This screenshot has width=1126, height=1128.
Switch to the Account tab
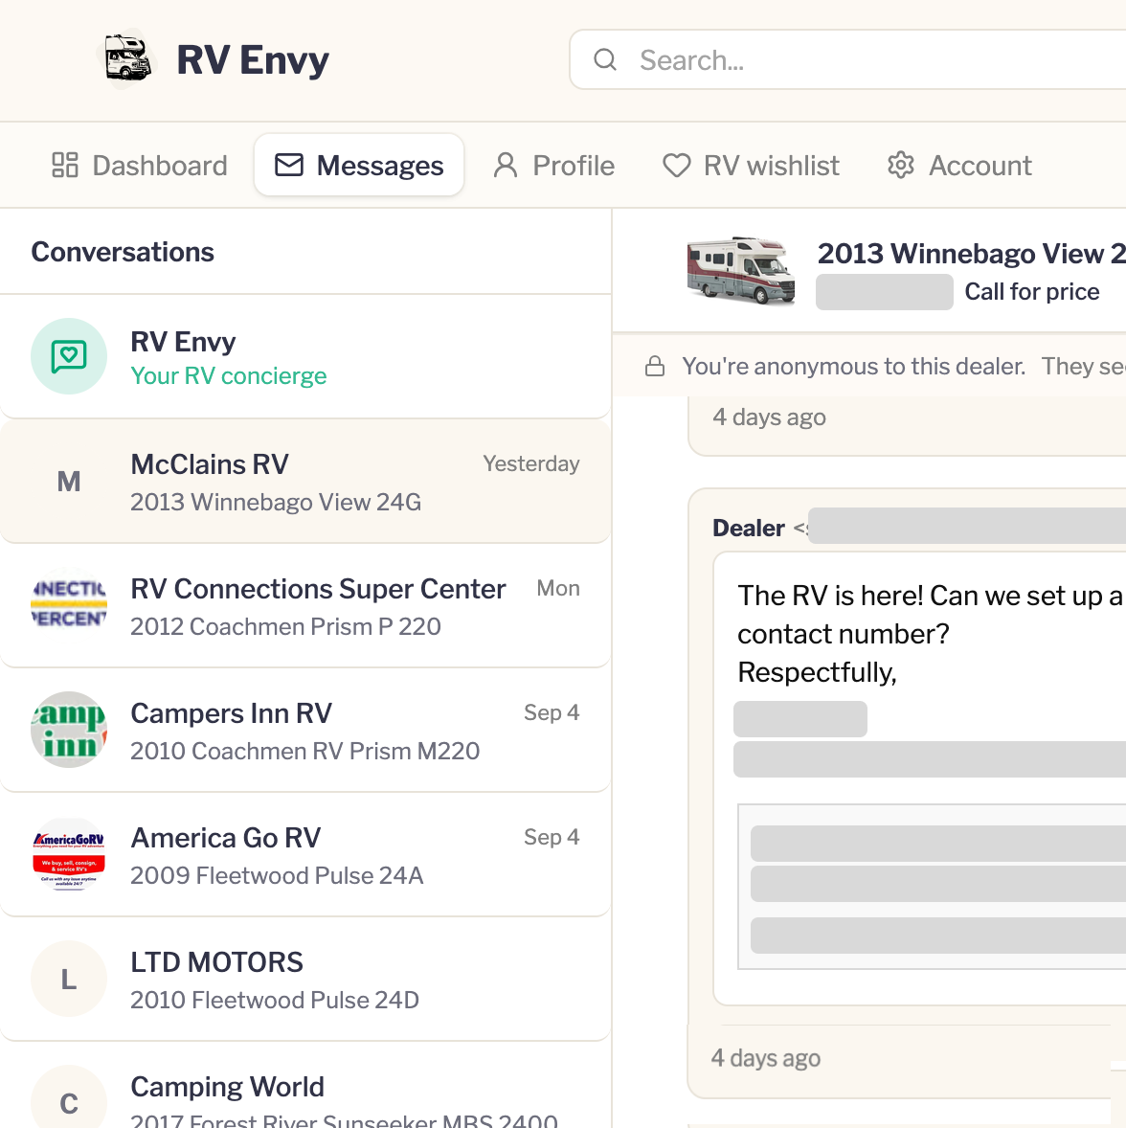coord(959,166)
